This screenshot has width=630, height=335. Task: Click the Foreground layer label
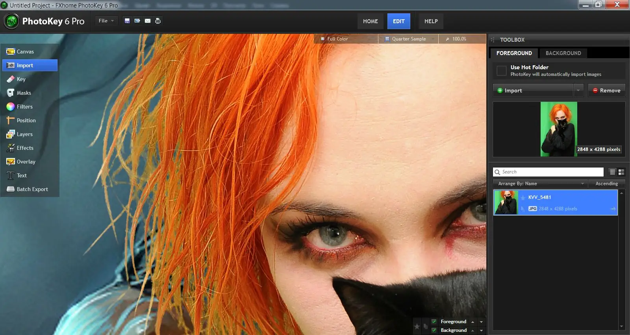click(454, 322)
